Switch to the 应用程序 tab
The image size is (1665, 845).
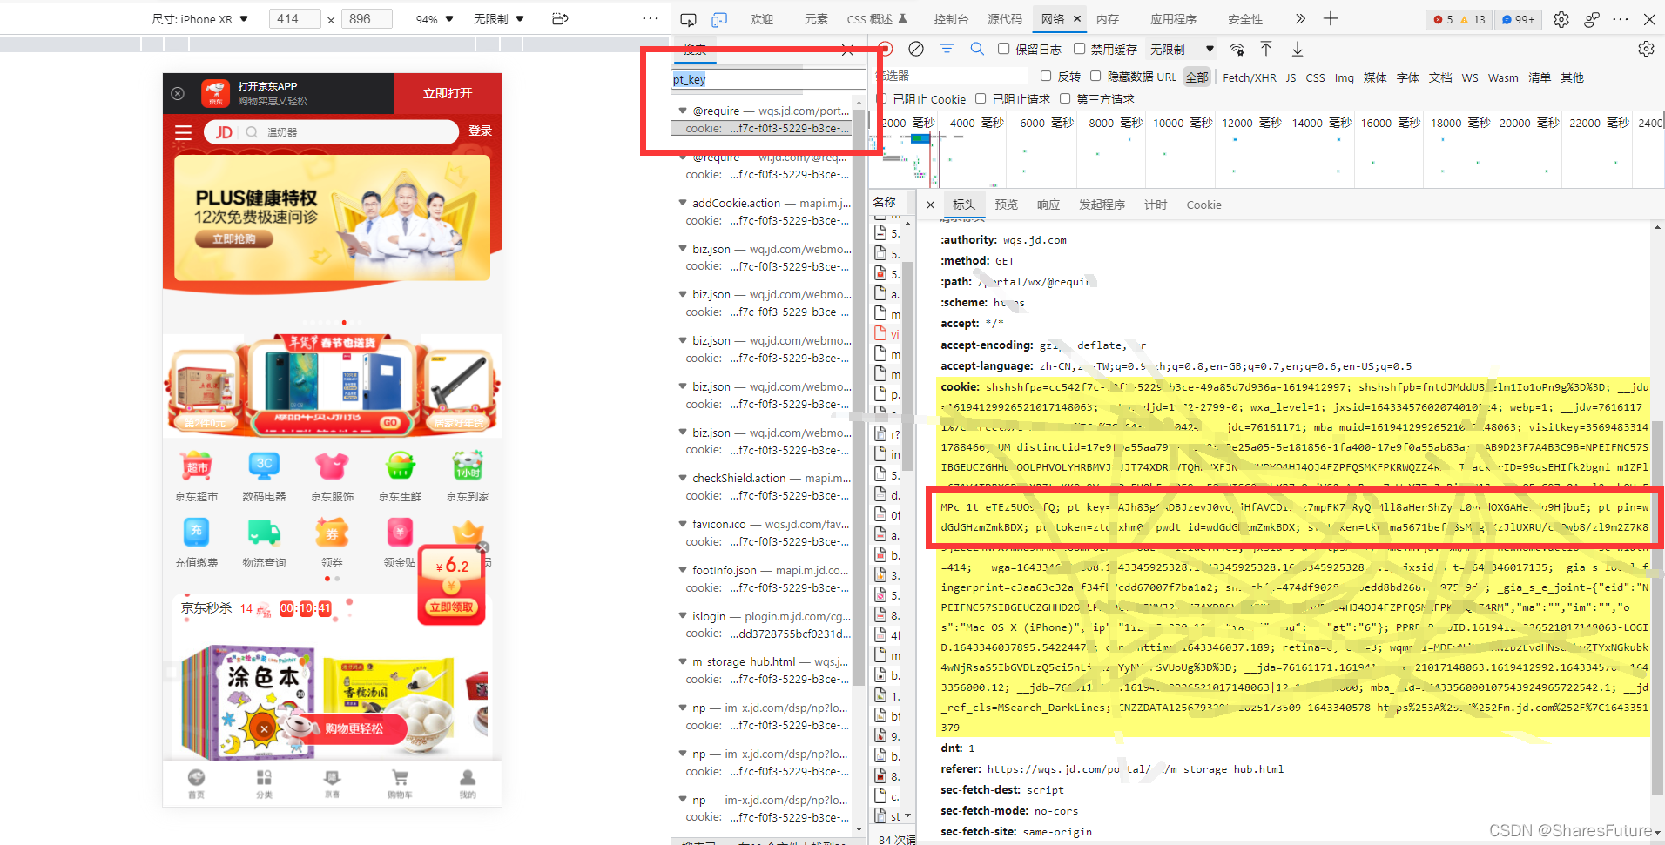(x=1173, y=19)
